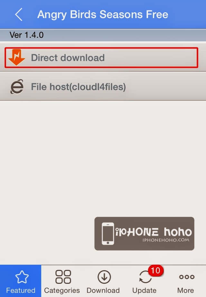Go back using the left chevron arrow
This screenshot has width=206, height=297.
tap(19, 15)
